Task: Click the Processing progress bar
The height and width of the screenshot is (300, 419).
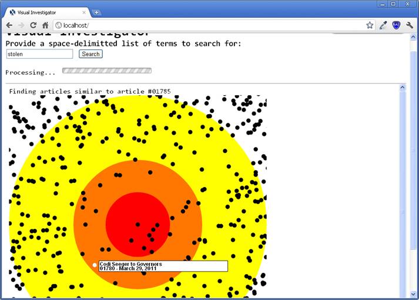Action: click(107, 71)
